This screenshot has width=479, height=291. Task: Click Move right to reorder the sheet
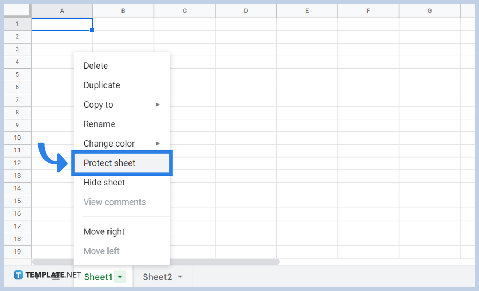[104, 232]
